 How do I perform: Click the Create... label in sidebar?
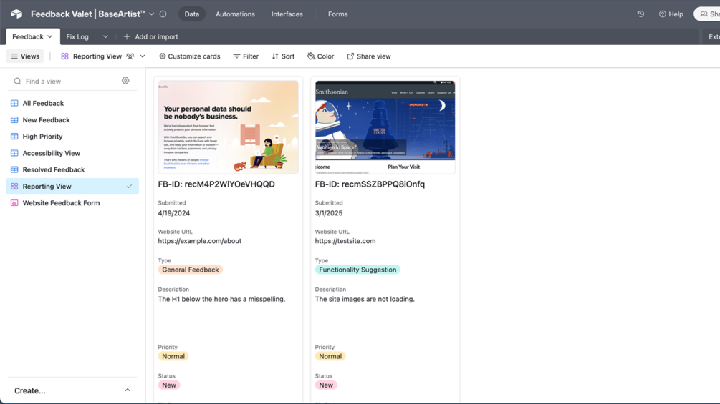(30, 390)
